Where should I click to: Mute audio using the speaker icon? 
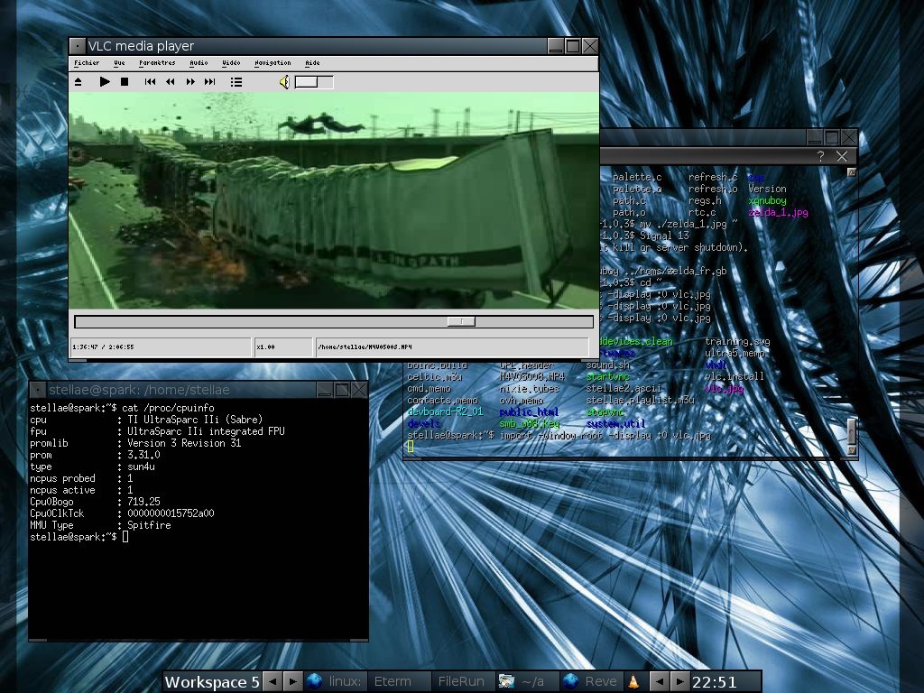point(284,82)
